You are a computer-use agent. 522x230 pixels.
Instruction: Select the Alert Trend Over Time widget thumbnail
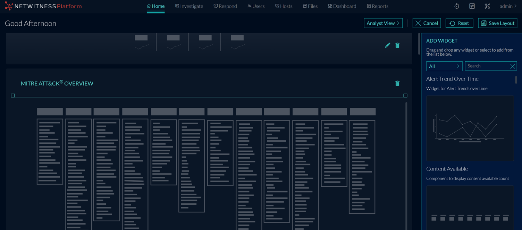point(470,128)
